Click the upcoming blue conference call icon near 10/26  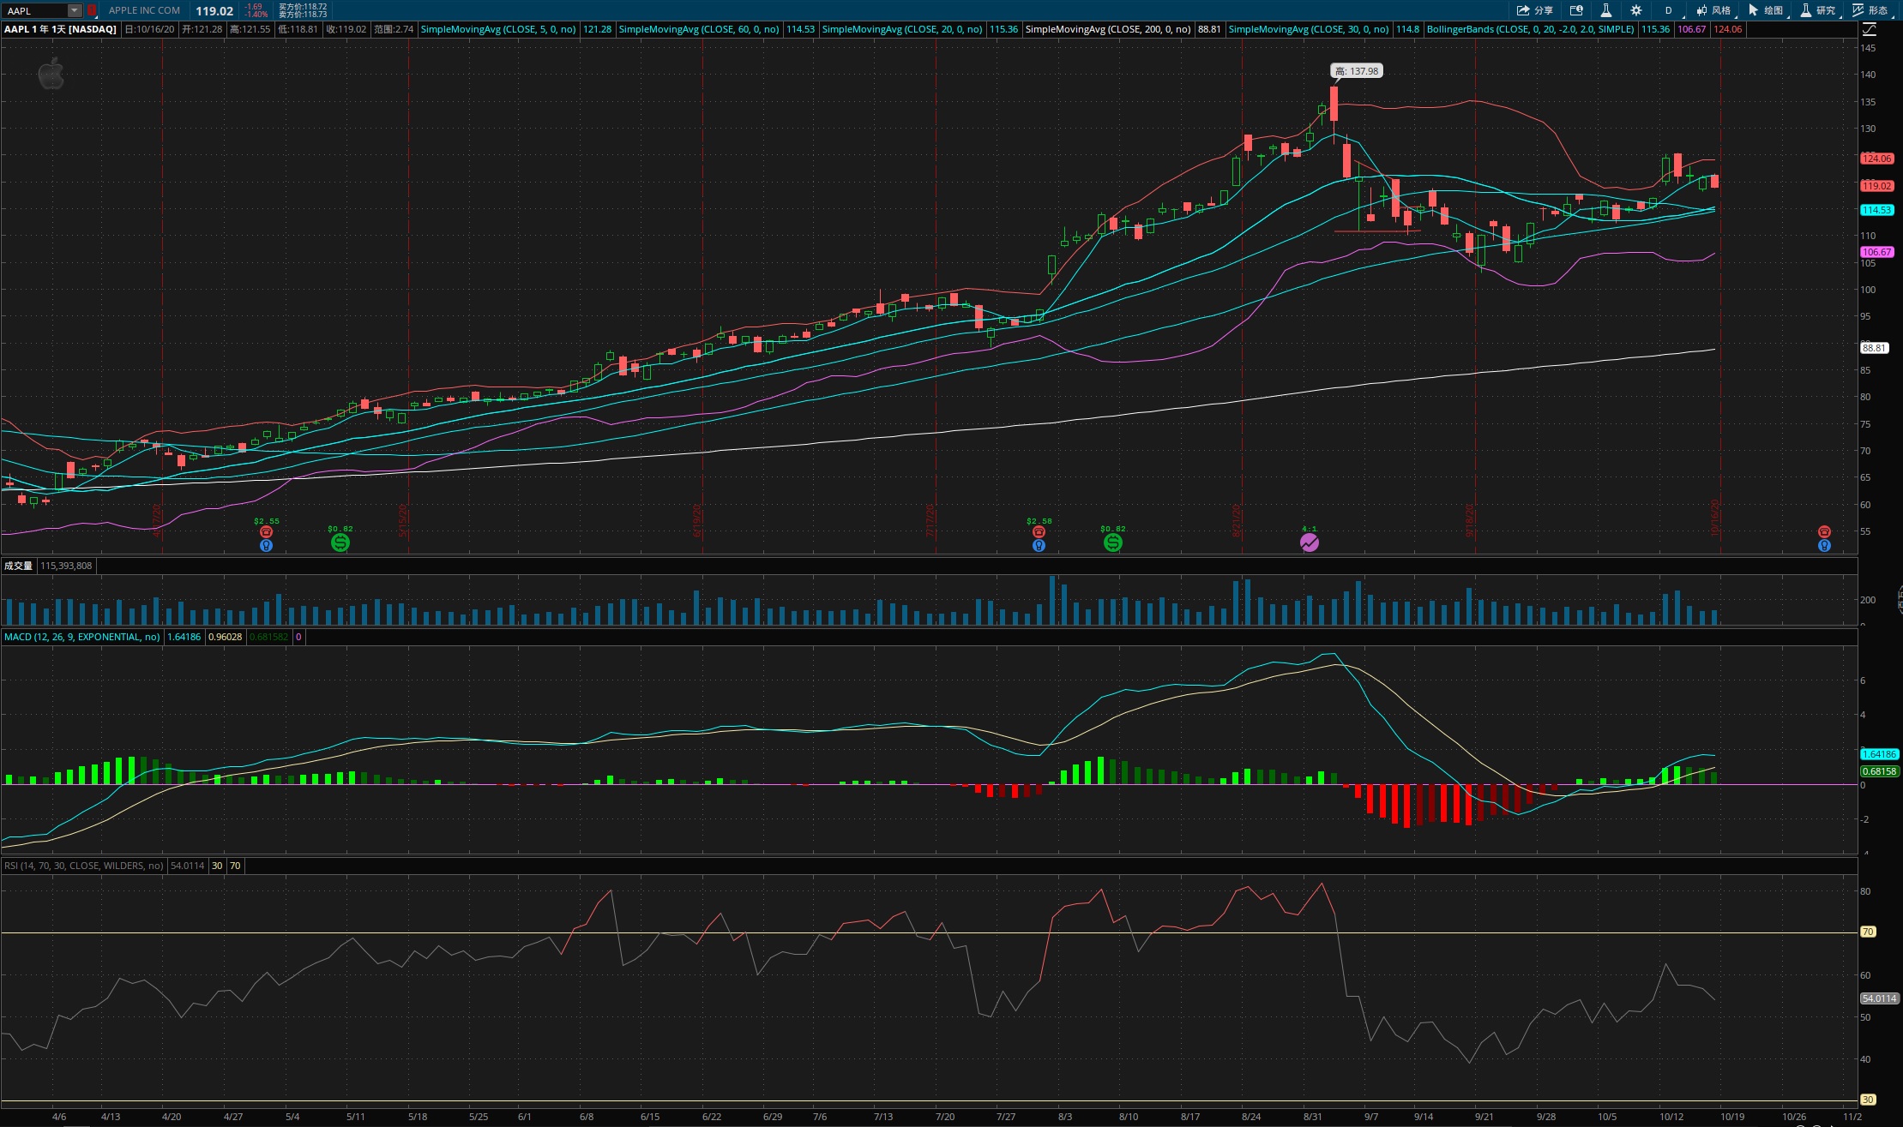tap(1824, 545)
